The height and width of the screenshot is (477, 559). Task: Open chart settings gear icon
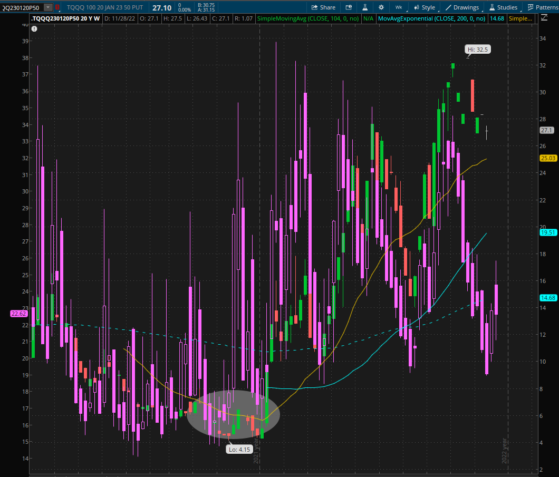click(381, 7)
